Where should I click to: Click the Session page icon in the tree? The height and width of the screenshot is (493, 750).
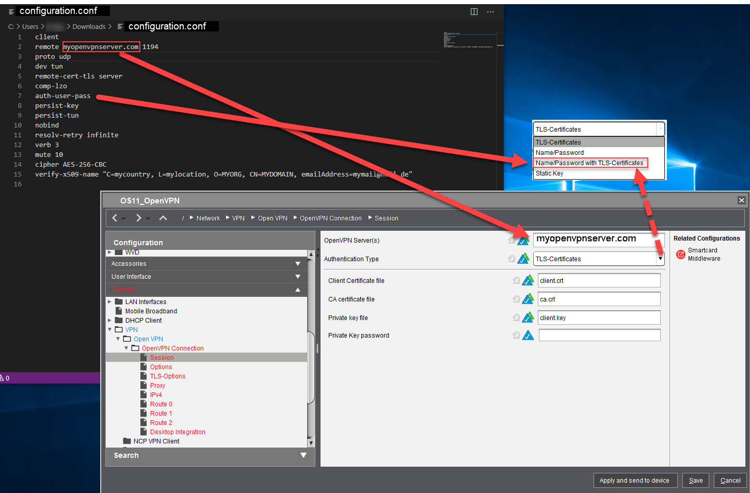point(144,357)
